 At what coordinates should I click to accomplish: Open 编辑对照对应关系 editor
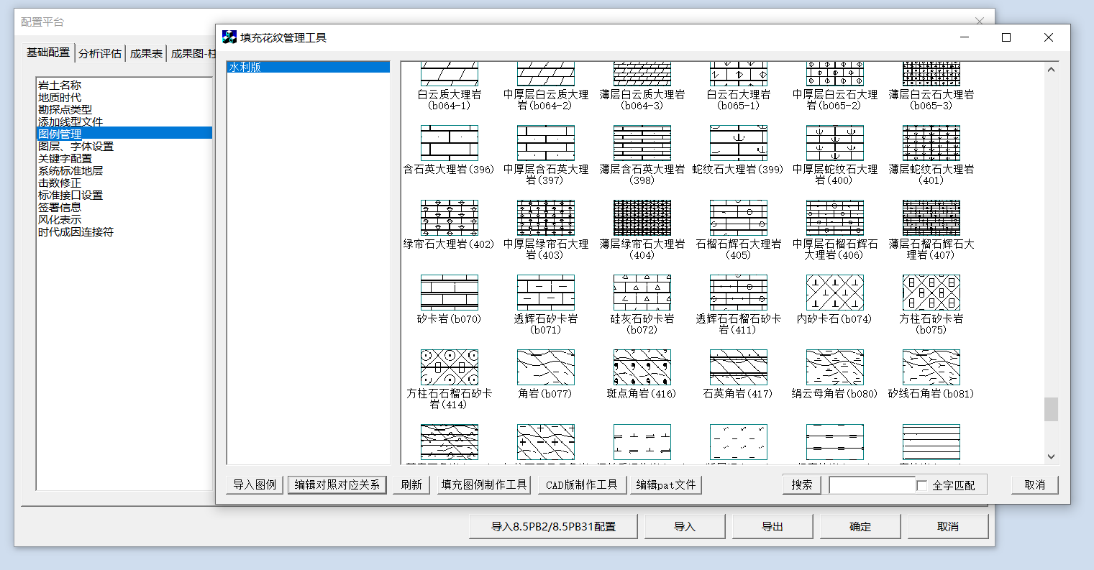click(337, 484)
